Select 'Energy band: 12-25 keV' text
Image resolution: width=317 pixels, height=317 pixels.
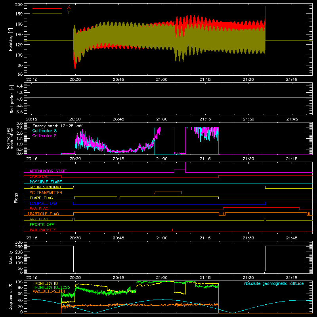click(x=57, y=126)
